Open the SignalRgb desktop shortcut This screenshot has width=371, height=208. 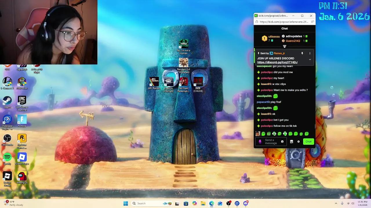coord(22,68)
